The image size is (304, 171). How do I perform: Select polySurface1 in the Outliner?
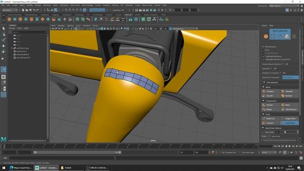21,51
